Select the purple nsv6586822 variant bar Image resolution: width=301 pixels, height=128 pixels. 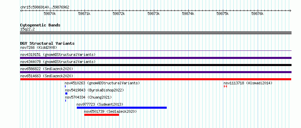[x=156, y=72]
